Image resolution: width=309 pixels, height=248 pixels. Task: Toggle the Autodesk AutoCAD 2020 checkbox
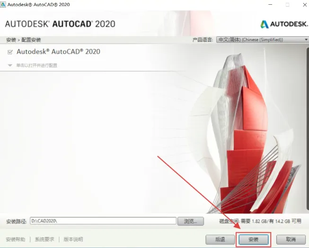[10, 52]
